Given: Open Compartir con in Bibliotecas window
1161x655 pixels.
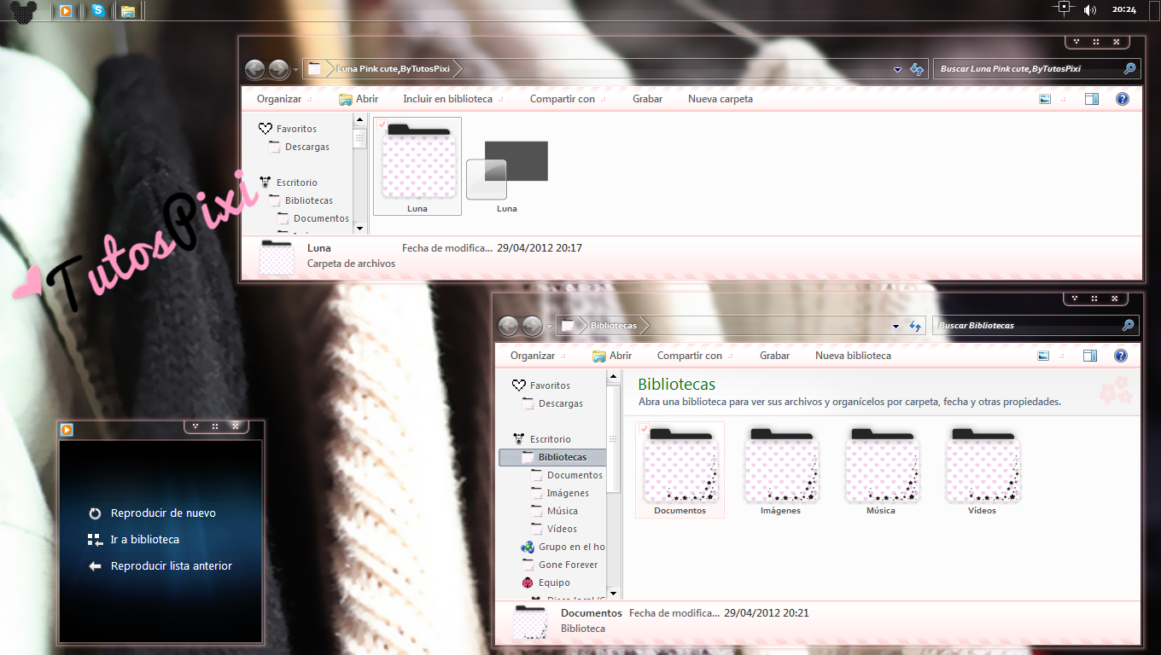Looking at the screenshot, I should coord(695,356).
